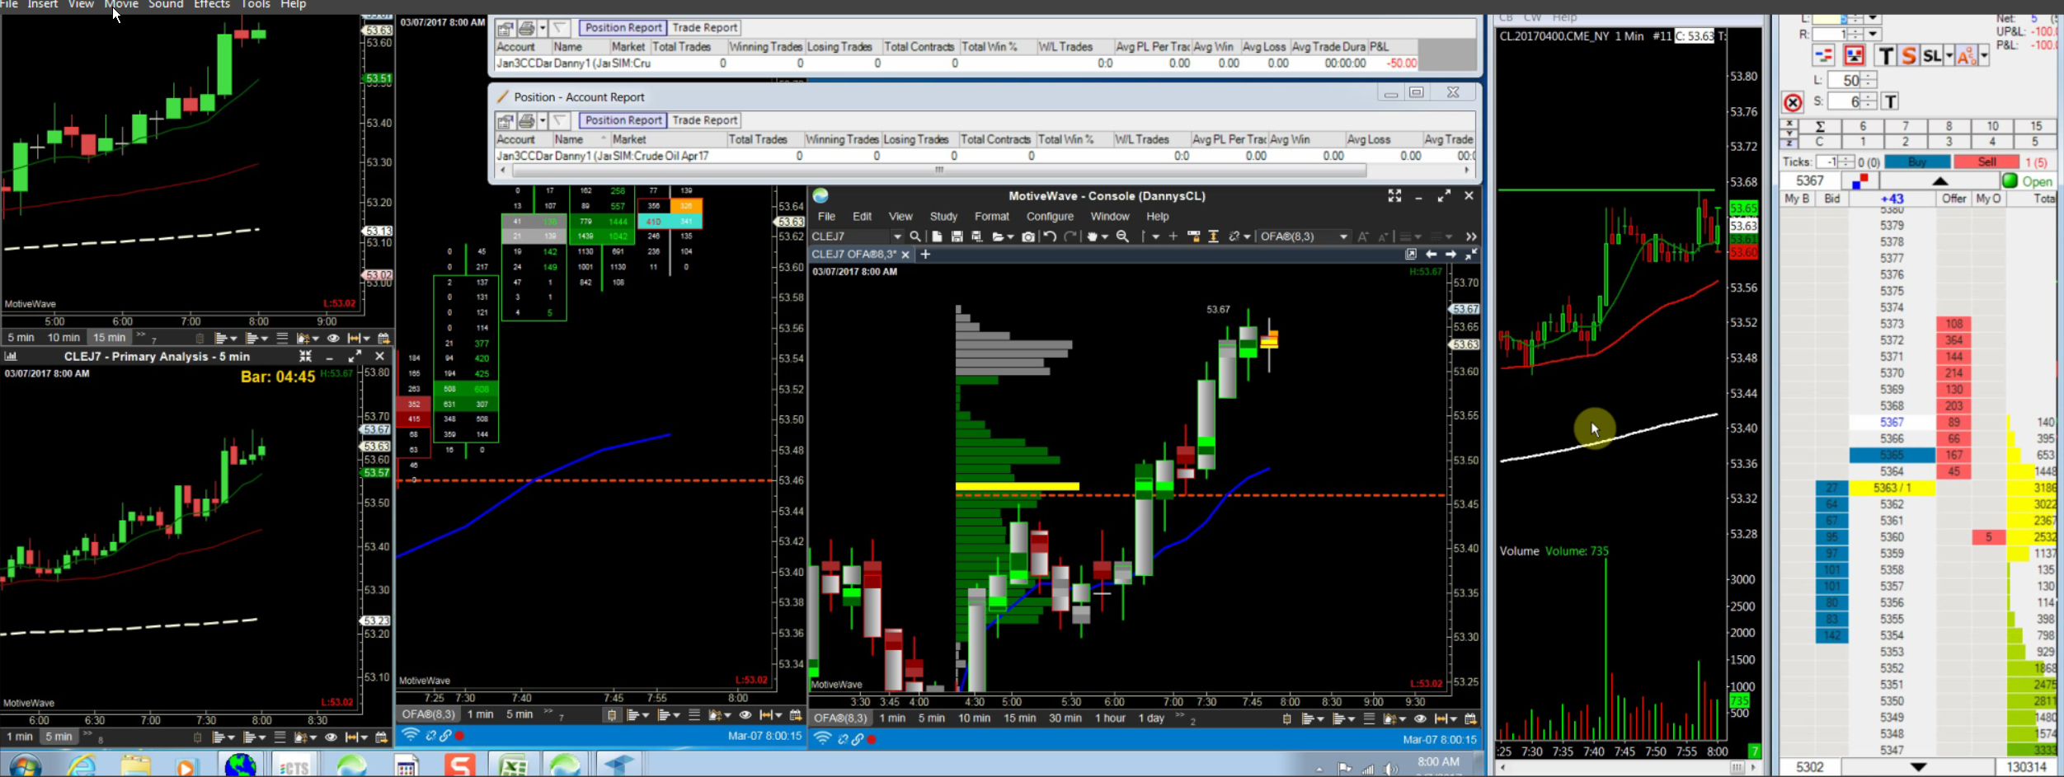
Task: Click the blue-red lines icon in order panel
Action: pos(1823,56)
